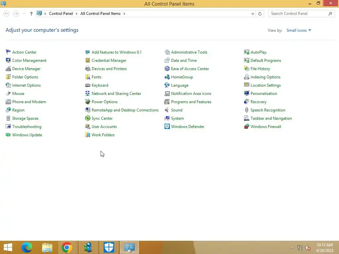The height and width of the screenshot is (254, 339).
Task: Open the User Accounts icon
Action: tap(87, 127)
